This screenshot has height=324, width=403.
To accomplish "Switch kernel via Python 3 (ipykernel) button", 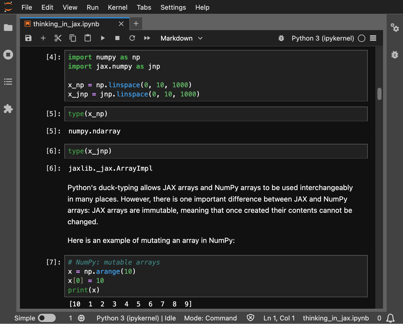I will coord(323,38).
